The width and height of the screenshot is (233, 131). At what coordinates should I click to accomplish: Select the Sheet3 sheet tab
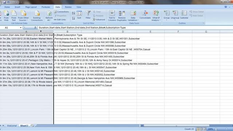(24, 126)
